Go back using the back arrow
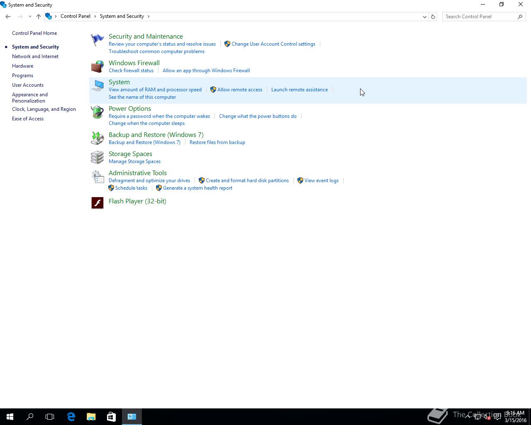The height and width of the screenshot is (425, 531). pyautogui.click(x=8, y=17)
